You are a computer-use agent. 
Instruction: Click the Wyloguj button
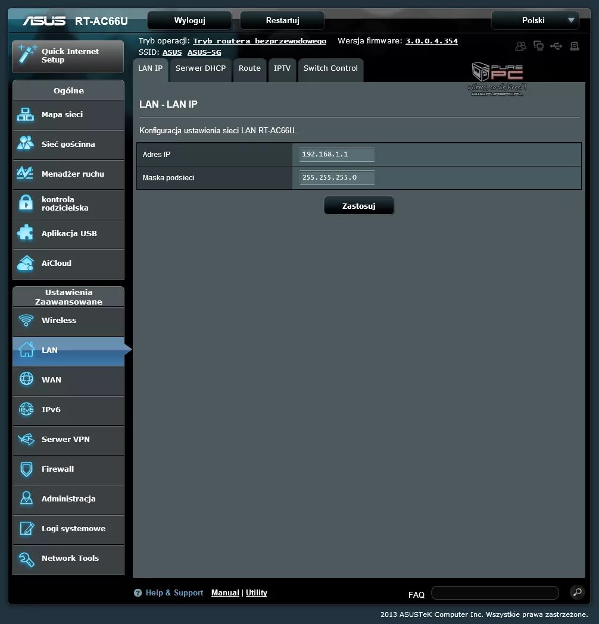pos(189,20)
